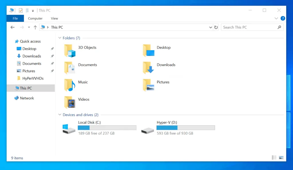Switch to the Computer ribbon tab
The width and height of the screenshot is (293, 170).
click(x=35, y=18)
